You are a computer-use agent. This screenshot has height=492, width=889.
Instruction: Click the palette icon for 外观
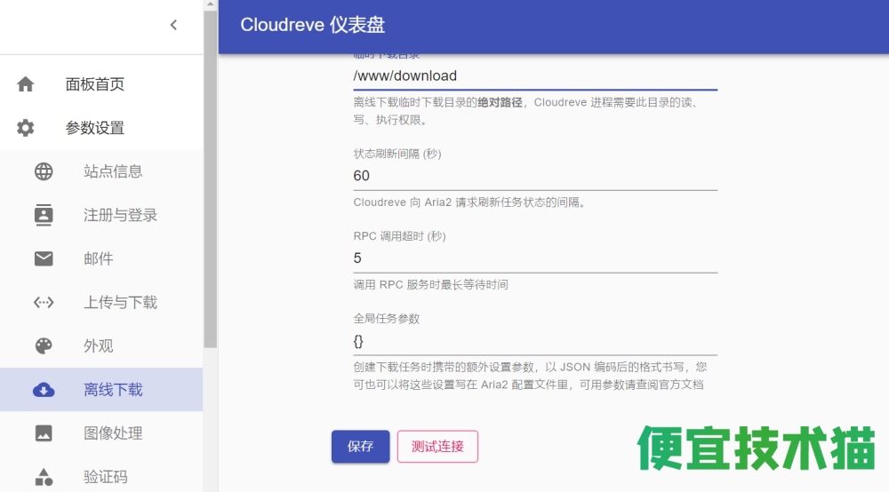point(44,346)
